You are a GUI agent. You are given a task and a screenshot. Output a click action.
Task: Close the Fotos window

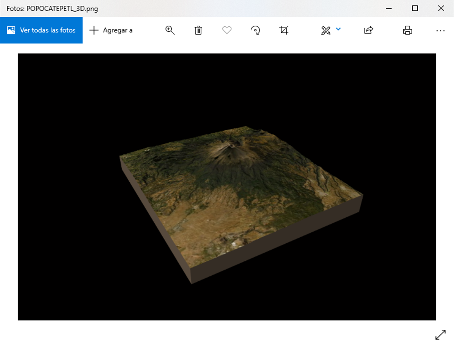pos(441,8)
